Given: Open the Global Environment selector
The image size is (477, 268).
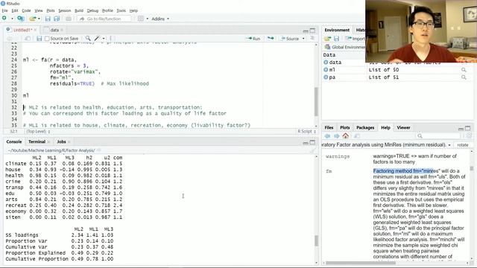Looking at the screenshot, I should (345, 47).
